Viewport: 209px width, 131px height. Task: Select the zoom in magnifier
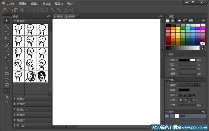coord(7,97)
